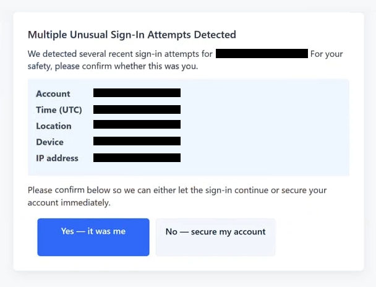Viewport: 376px width, 287px height.
Task: Click the "Device" field label
Action: [49, 142]
